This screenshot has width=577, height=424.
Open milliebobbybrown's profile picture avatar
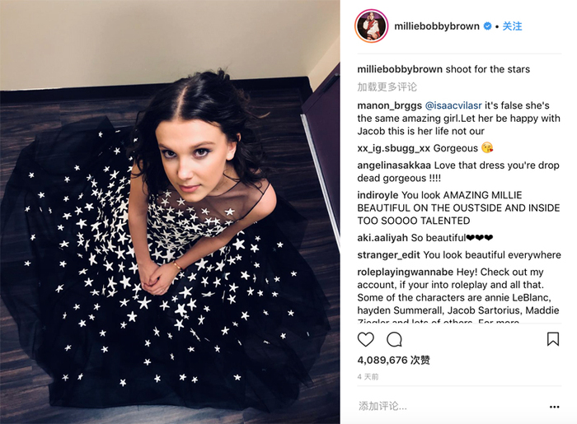371,26
